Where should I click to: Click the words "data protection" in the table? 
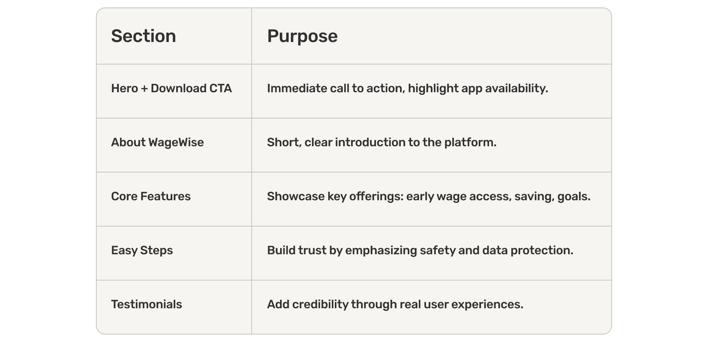click(x=527, y=251)
